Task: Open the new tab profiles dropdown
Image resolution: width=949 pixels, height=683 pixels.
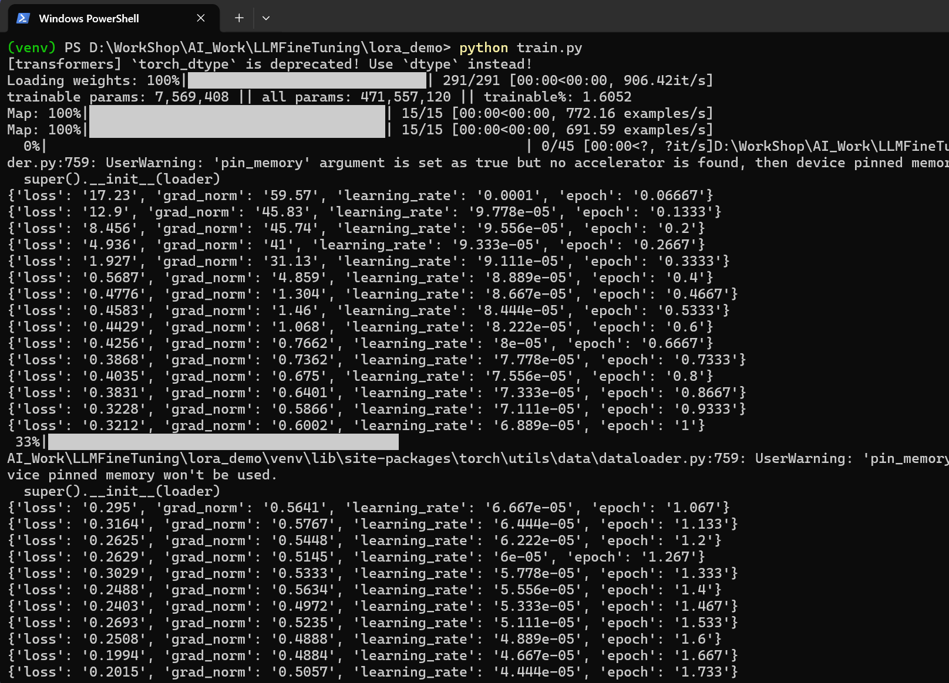Action: coord(266,18)
